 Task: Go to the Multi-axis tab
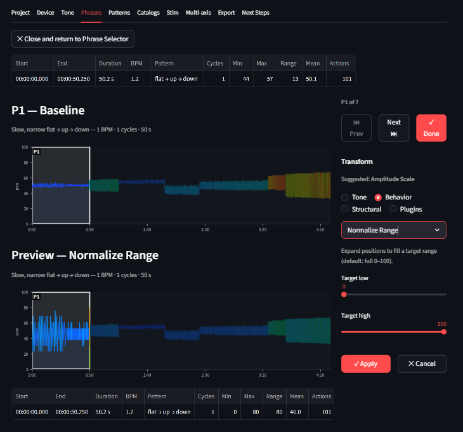coord(199,13)
